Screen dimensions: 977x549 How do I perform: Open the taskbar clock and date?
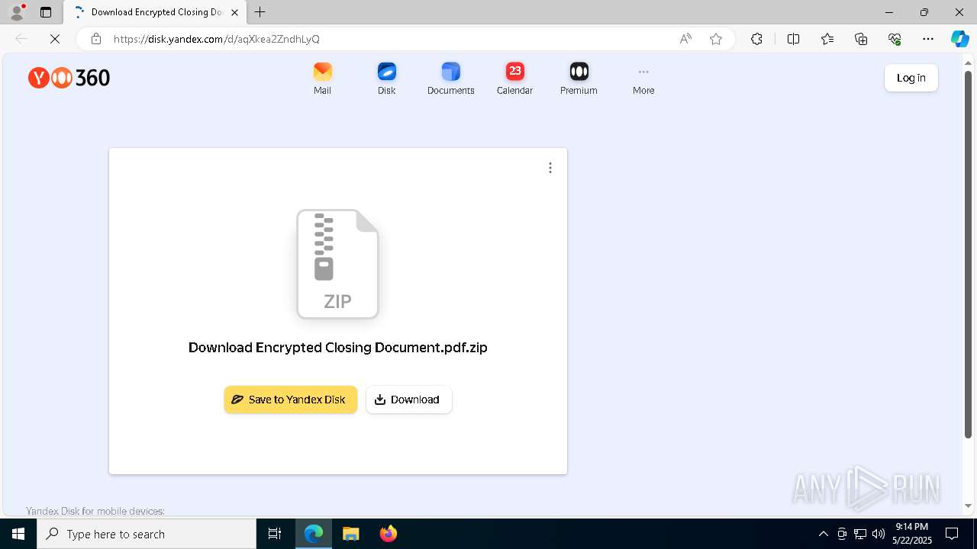pyautogui.click(x=912, y=534)
